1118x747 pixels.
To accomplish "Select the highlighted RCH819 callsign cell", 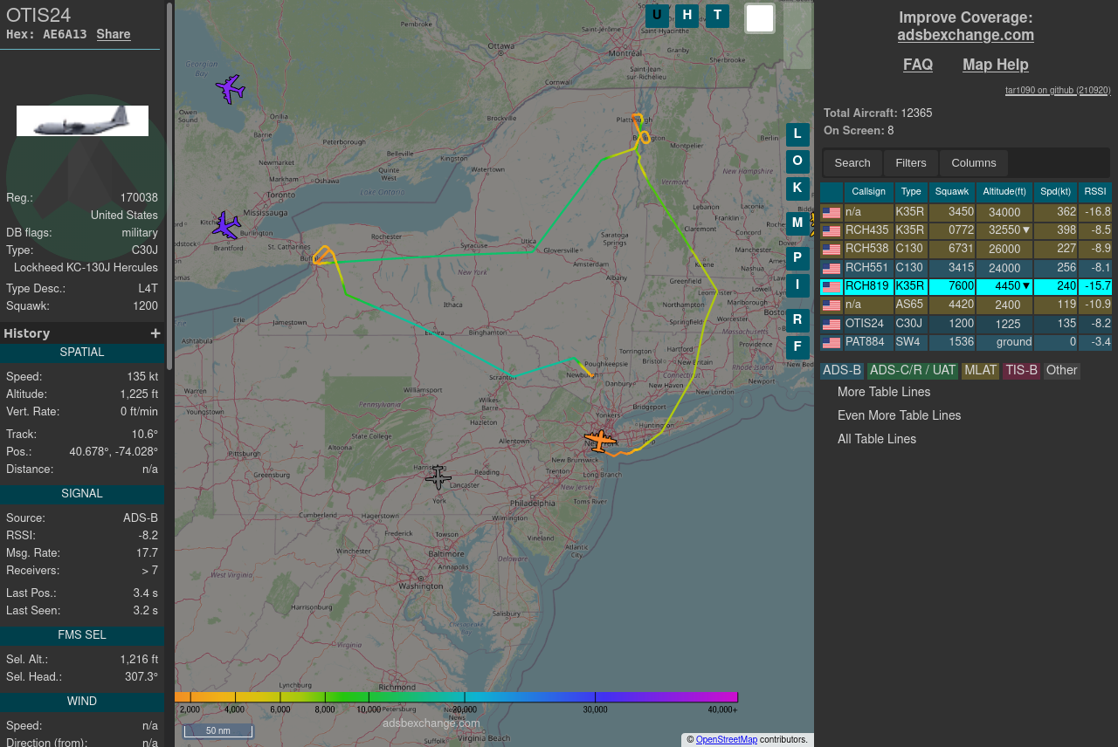I will tap(869, 287).
